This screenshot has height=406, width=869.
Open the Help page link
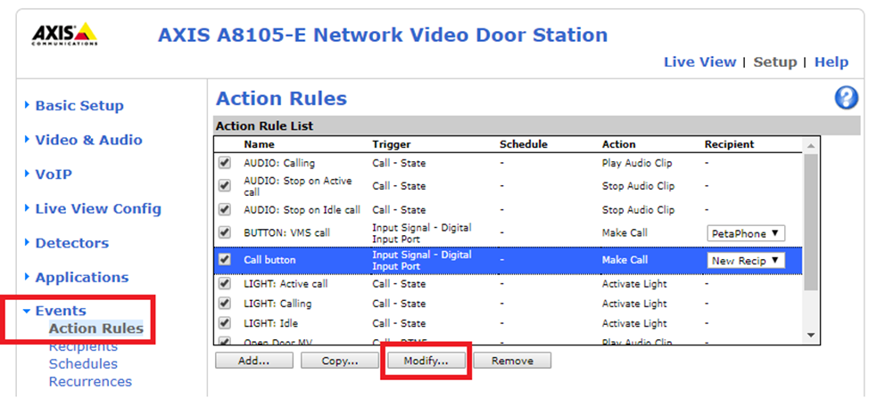point(831,62)
